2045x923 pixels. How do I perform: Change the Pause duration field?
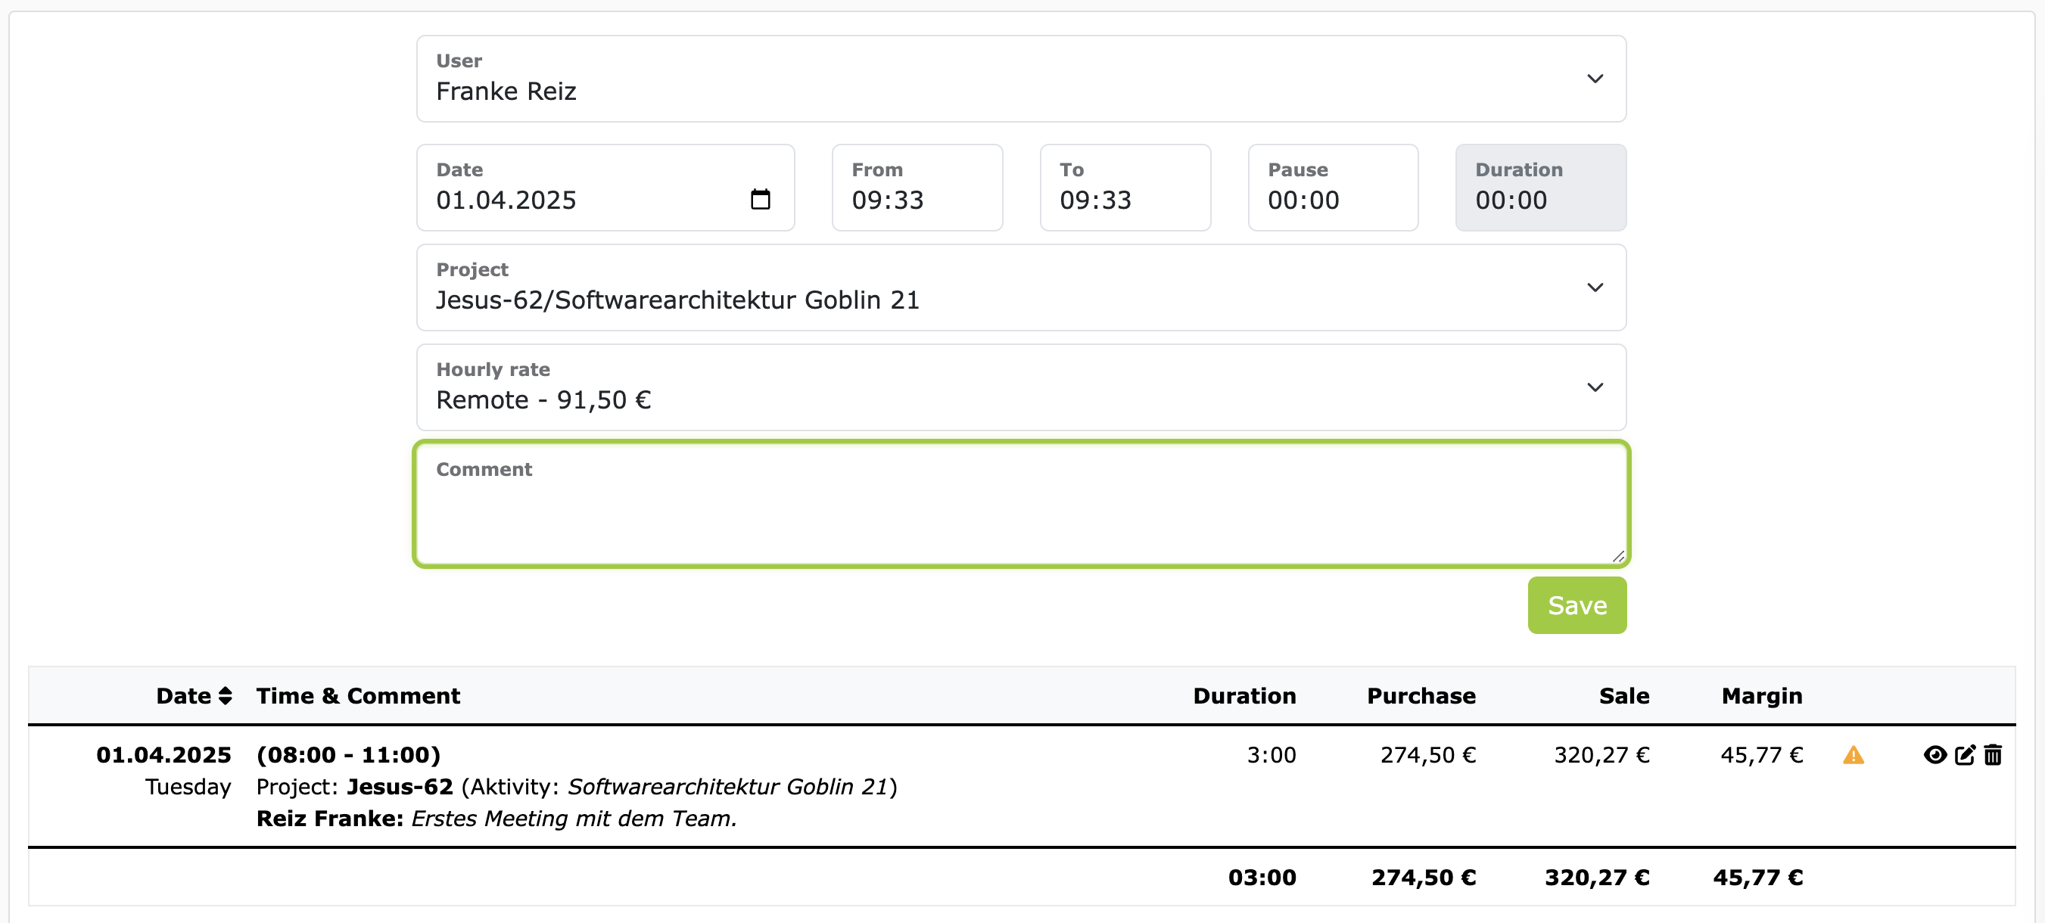point(1332,200)
